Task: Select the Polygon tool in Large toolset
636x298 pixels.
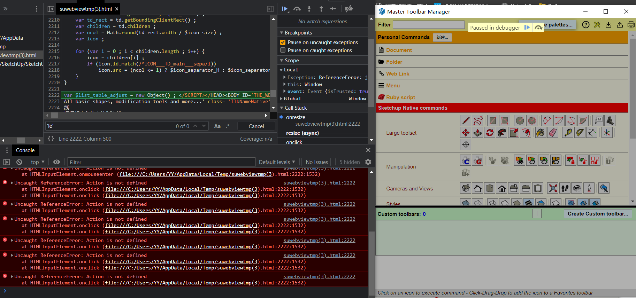Action: [x=532, y=120]
